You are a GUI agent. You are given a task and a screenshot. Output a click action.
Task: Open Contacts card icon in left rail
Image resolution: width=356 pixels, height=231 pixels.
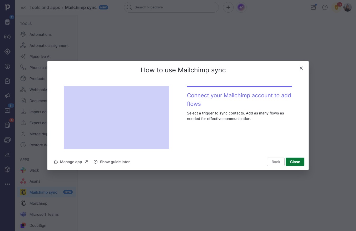[x=7, y=140]
